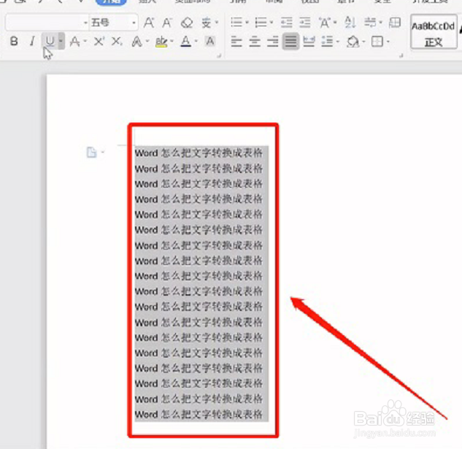Sort text with the A-Z sort icon
Screen dimensions: 462x449
pyautogui.click(x=350, y=23)
